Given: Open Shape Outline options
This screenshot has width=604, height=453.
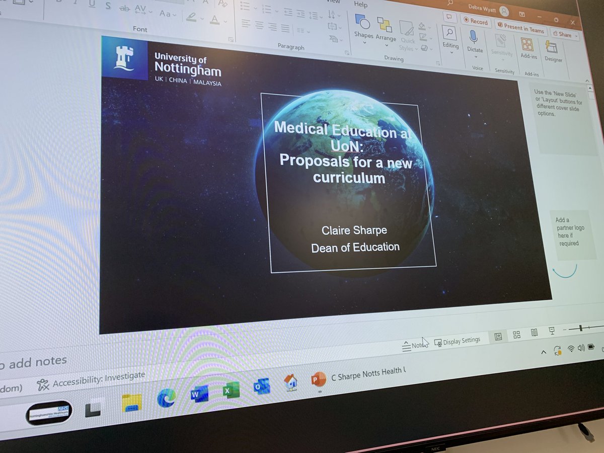Looking at the screenshot, I should pos(425,37).
